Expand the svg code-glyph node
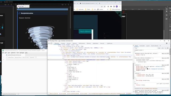The height and width of the screenshot is (96, 171). click(65, 87)
